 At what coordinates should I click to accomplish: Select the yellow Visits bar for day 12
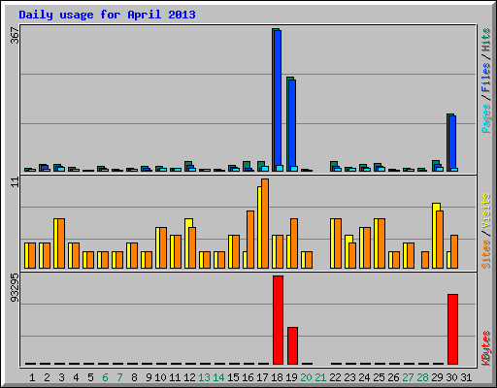pos(187,243)
